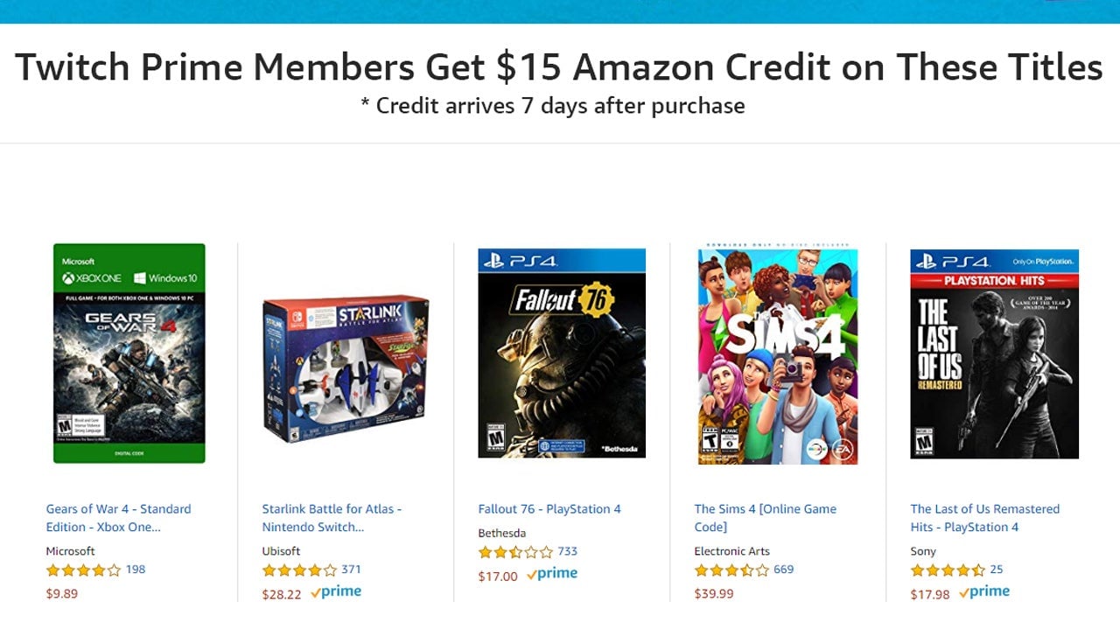Screen dimensions: 1120x630
Task: Open Fallout 76 - PlayStation 4 title link
Action: 549,509
